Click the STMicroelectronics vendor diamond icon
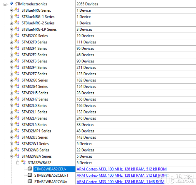The height and width of the screenshot is (185, 196). click(x=11, y=4)
